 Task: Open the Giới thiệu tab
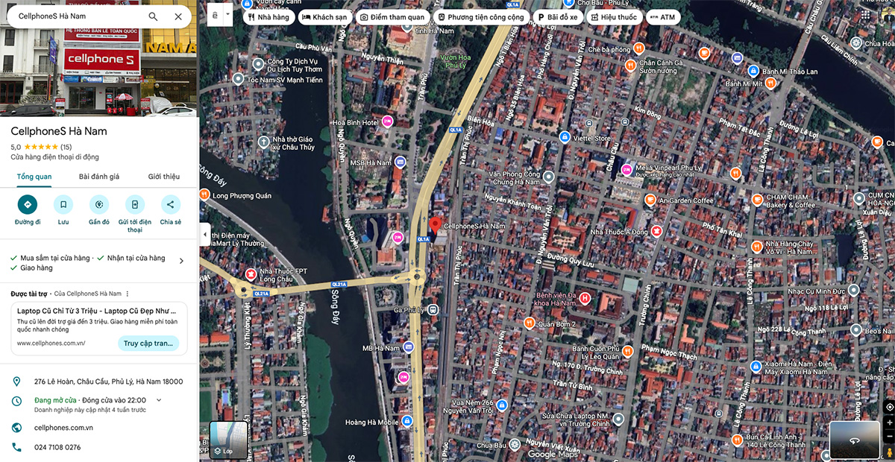click(164, 177)
